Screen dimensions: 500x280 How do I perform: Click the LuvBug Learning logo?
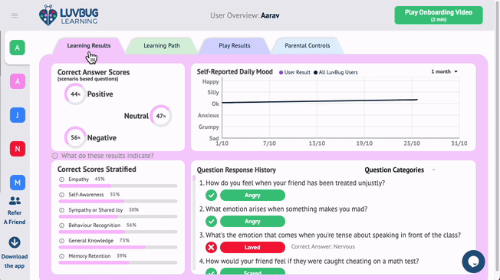(68, 15)
